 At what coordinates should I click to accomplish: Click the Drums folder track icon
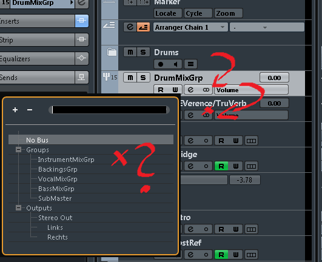(x=112, y=52)
